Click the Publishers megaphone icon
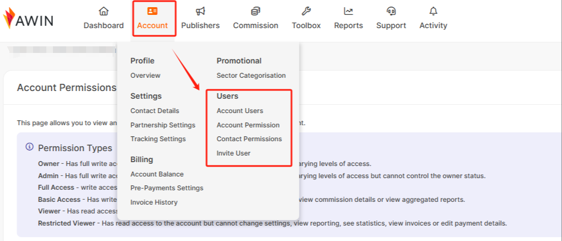Viewport: 562px width, 241px height. (x=200, y=12)
